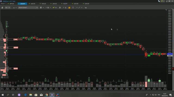Toggle the D button under the profile

[7, 77]
